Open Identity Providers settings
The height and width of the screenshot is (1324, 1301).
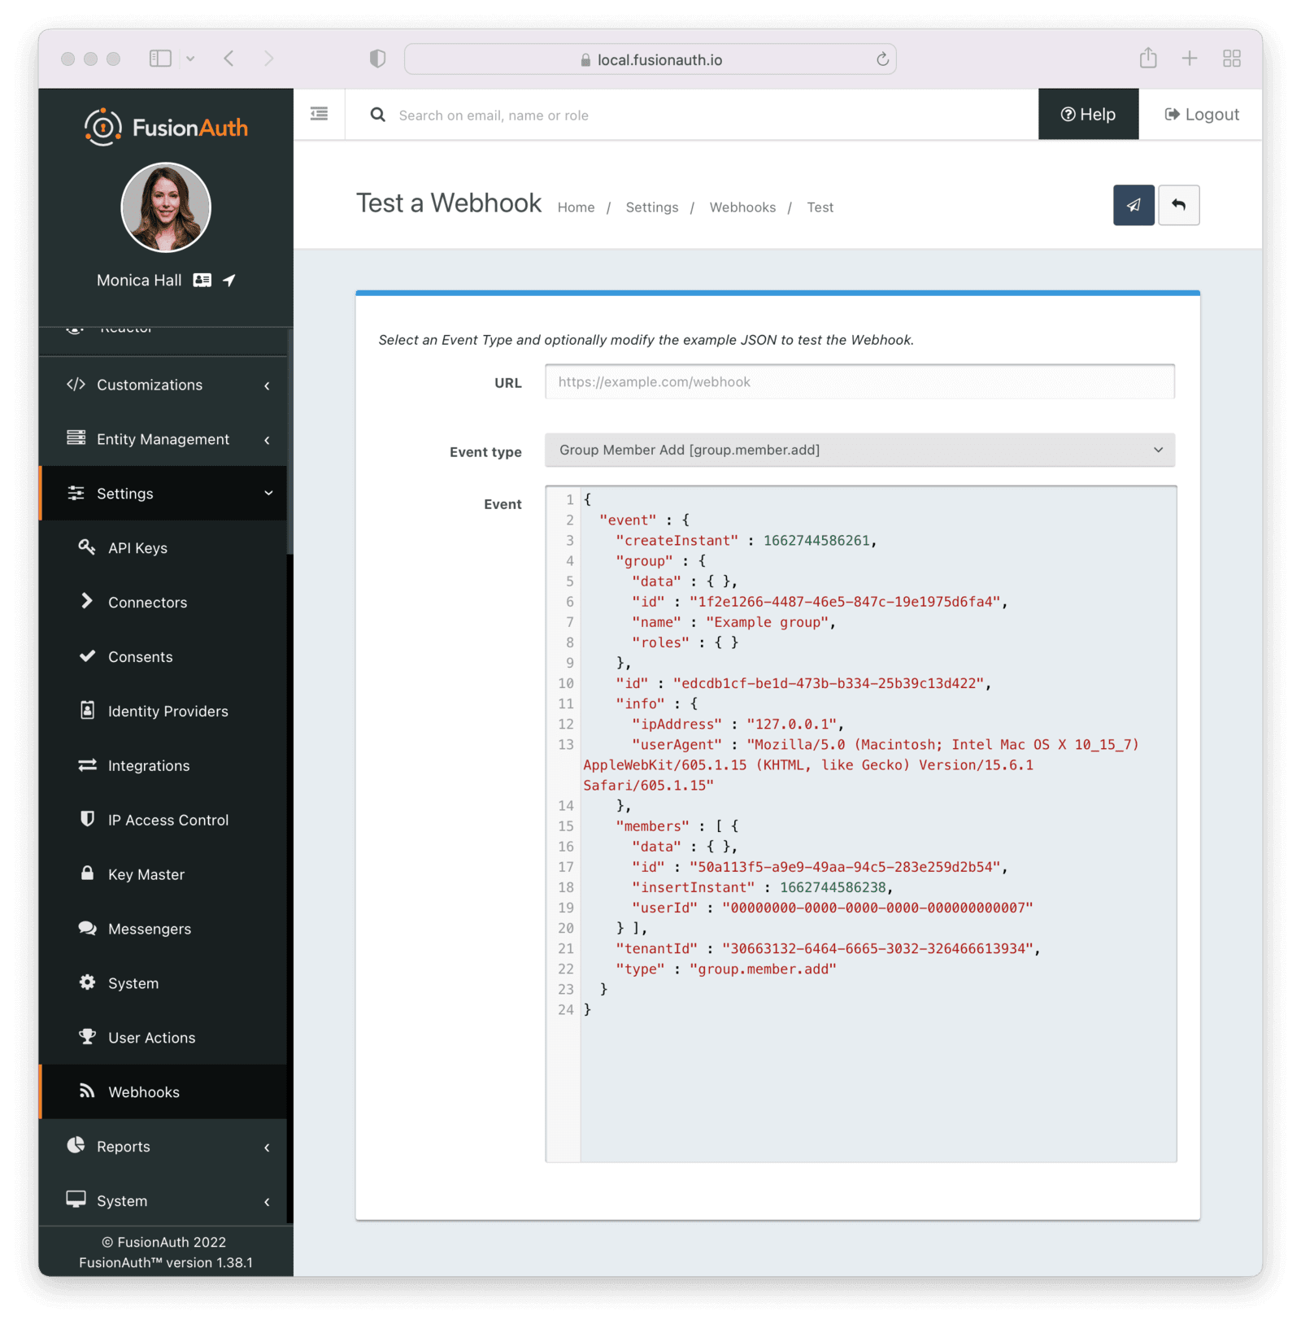(x=163, y=712)
